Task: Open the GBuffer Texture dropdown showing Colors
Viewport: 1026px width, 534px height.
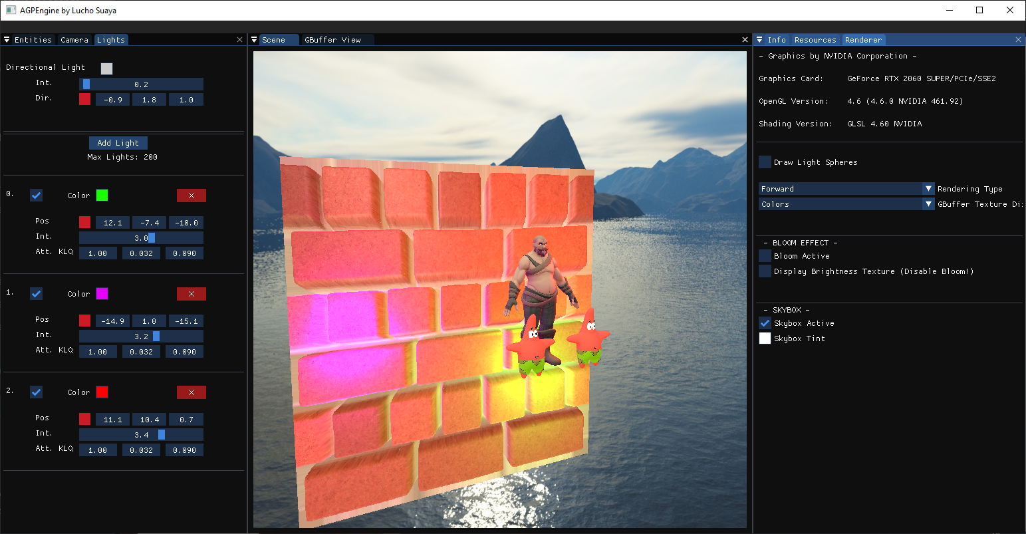Action: [x=846, y=204]
